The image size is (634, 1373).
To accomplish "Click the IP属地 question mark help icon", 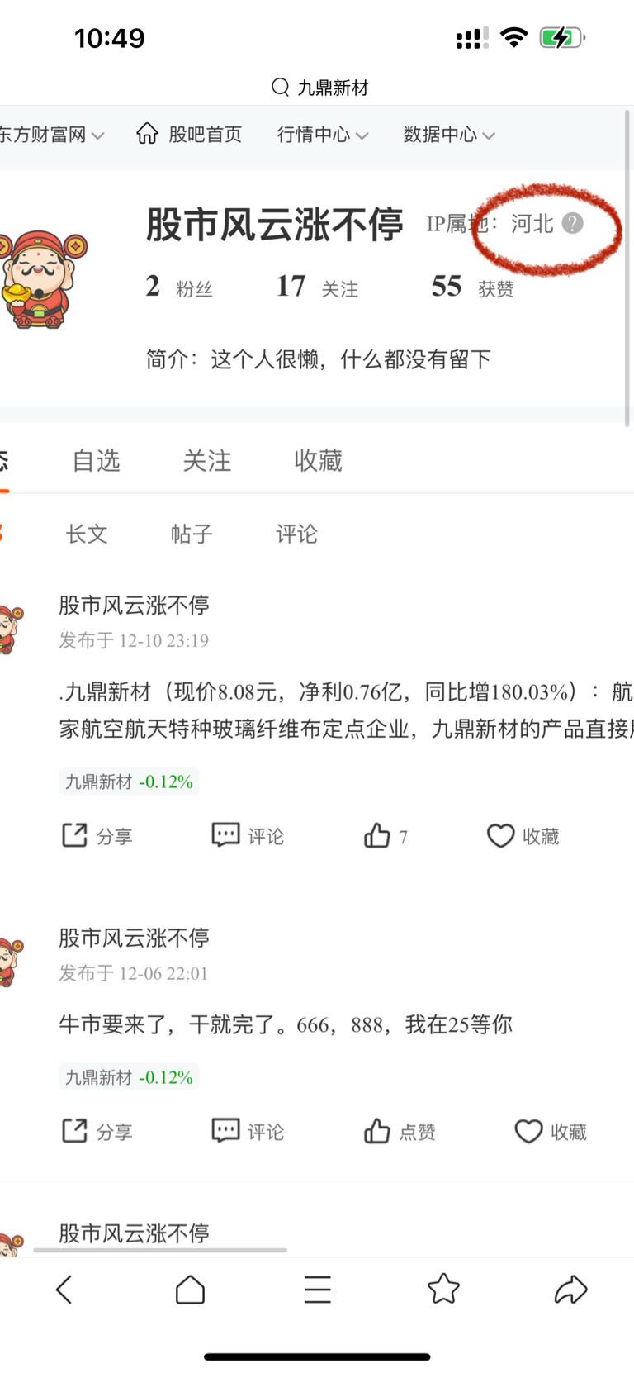I will (x=572, y=223).
